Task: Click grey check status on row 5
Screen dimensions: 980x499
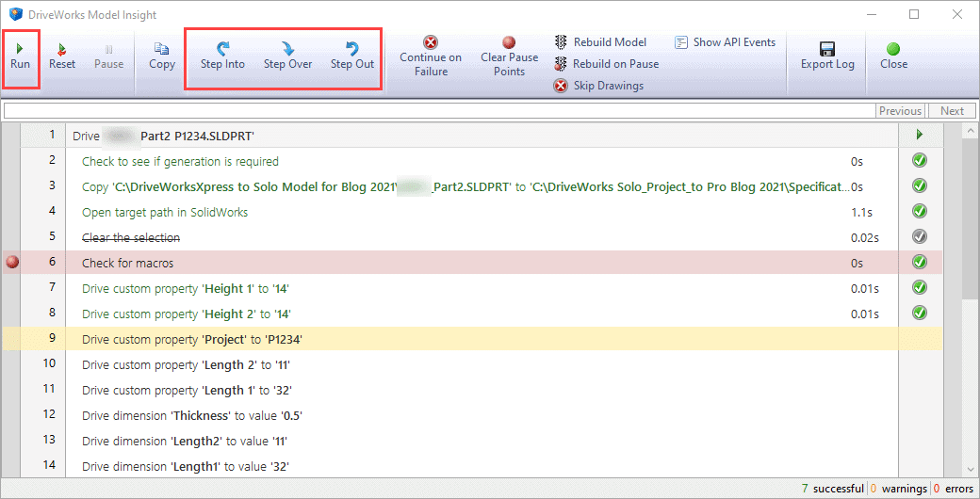Action: tap(920, 236)
